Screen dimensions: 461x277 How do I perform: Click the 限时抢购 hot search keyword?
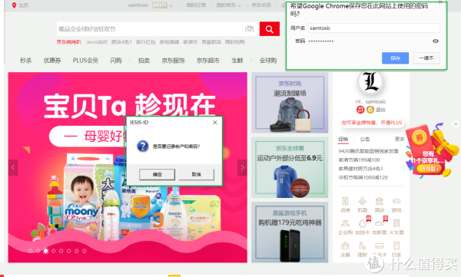(235, 42)
